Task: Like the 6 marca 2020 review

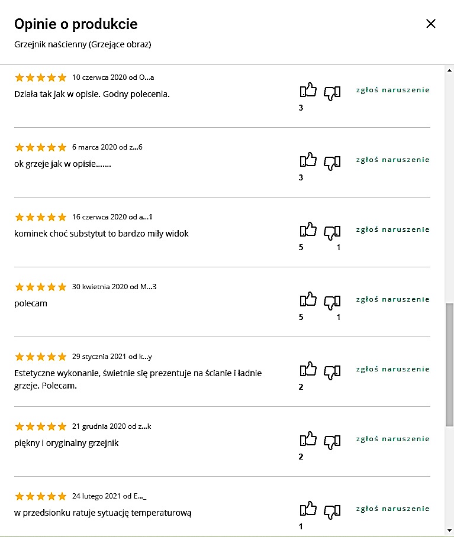Action: pos(308,160)
